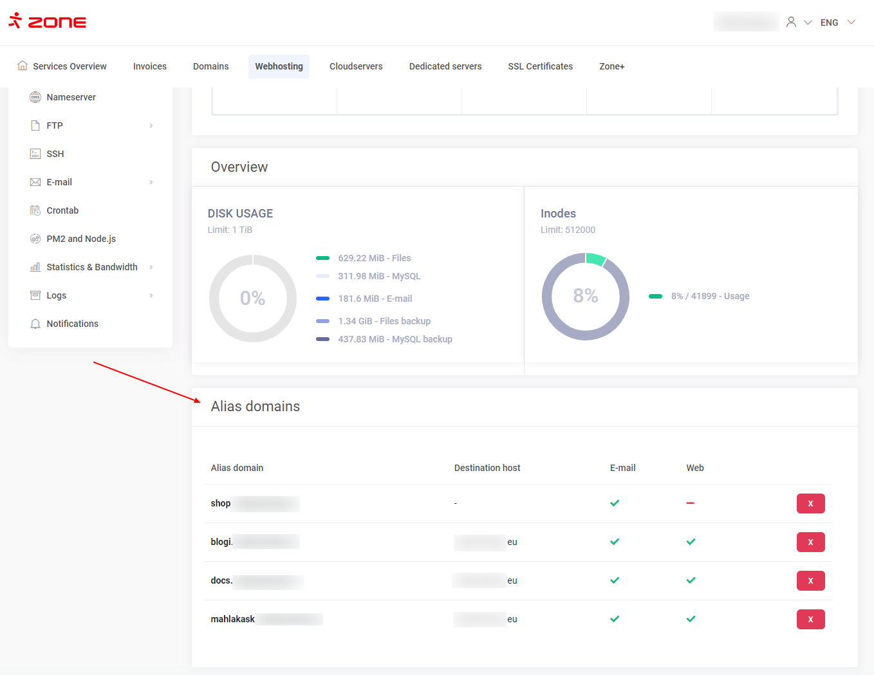Click the Zone logo in the header

coord(47,21)
